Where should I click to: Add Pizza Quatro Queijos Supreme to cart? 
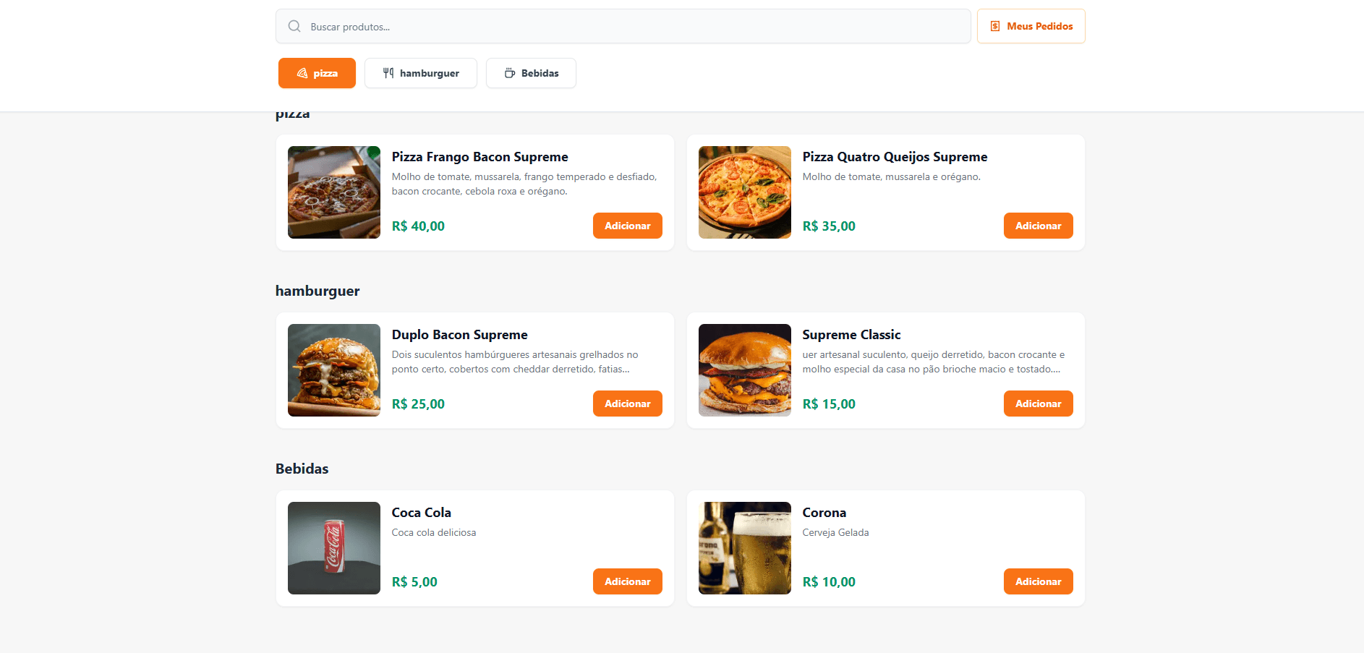pos(1038,226)
